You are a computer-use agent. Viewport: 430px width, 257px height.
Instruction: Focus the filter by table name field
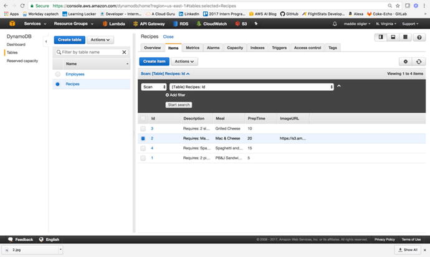click(x=92, y=52)
